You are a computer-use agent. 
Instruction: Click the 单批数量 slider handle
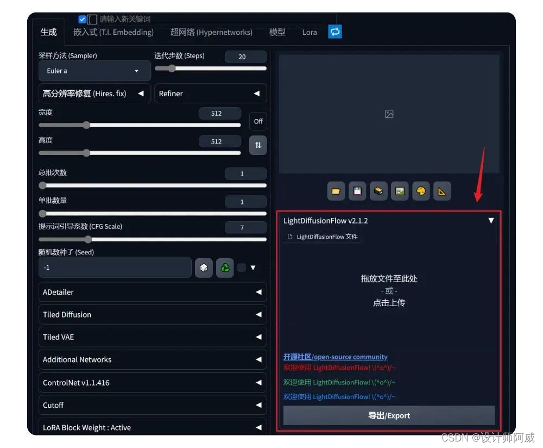tap(42, 213)
